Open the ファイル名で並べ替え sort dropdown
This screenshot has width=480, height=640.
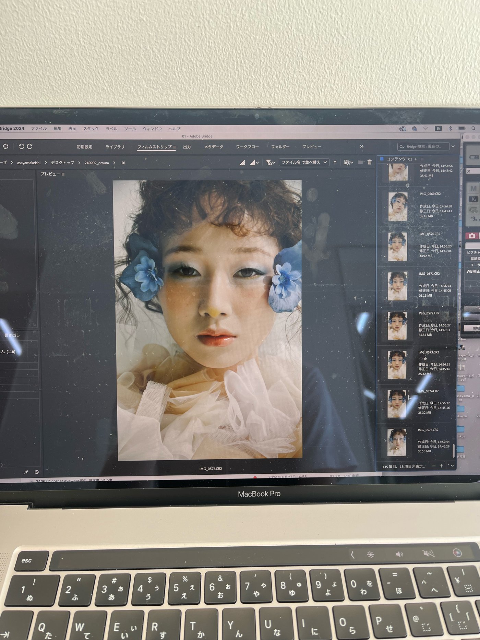point(304,162)
